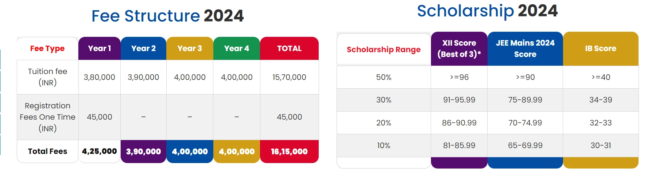Select the red TOTAL column header

[x=289, y=49]
